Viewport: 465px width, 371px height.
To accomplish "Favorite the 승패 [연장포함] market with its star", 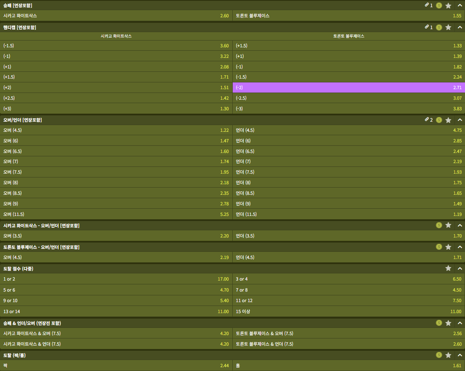I will (x=449, y=5).
